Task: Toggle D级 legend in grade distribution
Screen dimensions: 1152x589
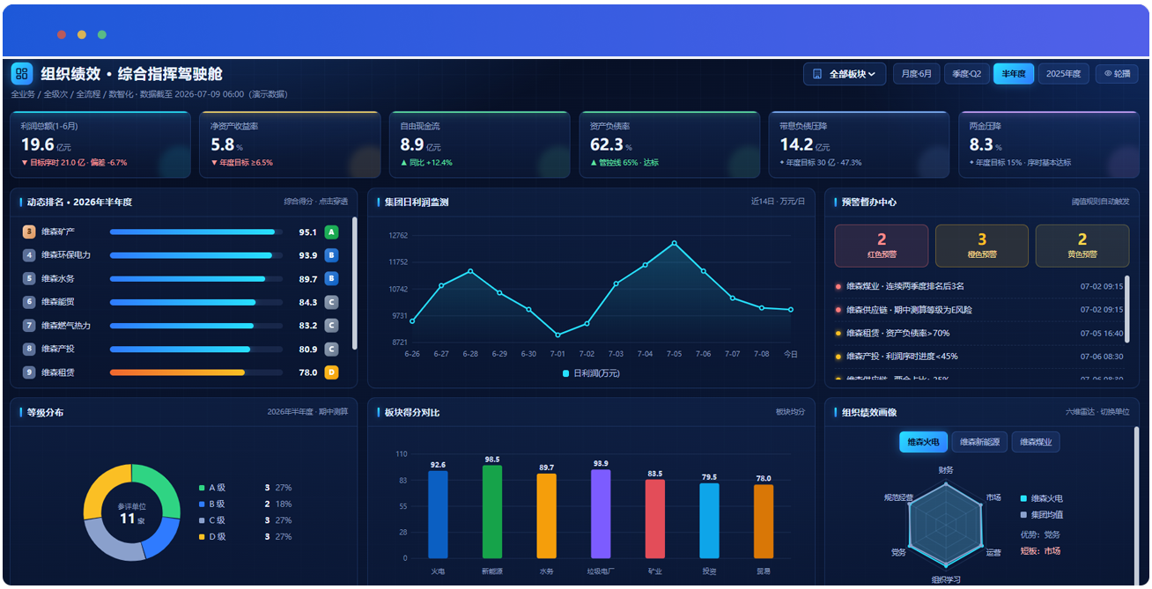Action: pyautogui.click(x=213, y=537)
